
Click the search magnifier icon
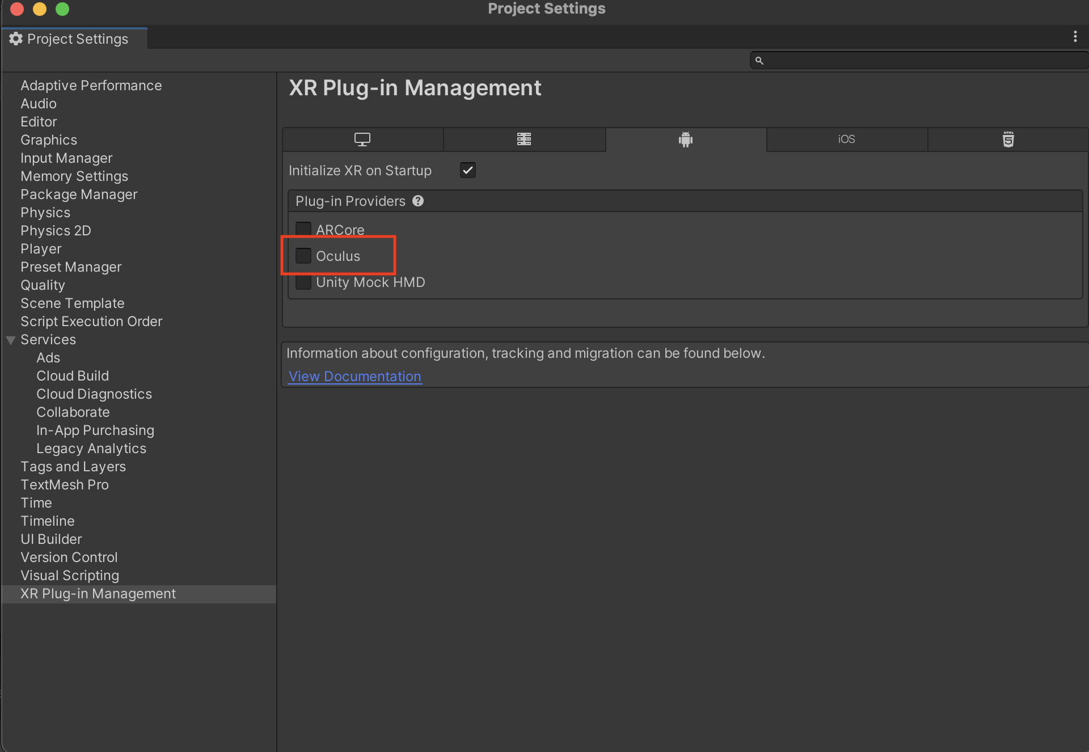coord(760,60)
